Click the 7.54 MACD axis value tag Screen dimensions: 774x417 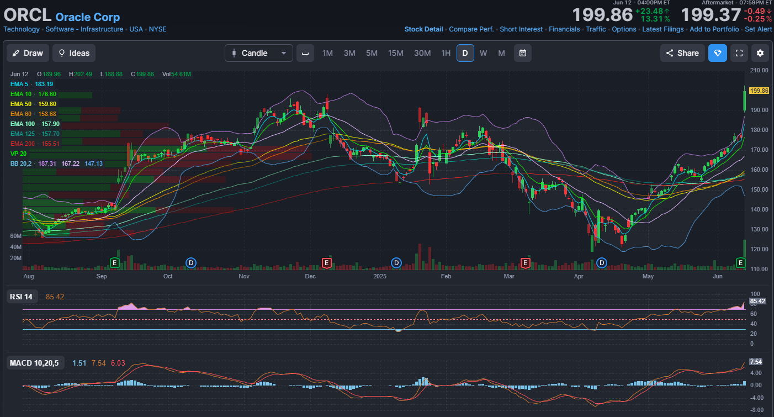[755, 362]
